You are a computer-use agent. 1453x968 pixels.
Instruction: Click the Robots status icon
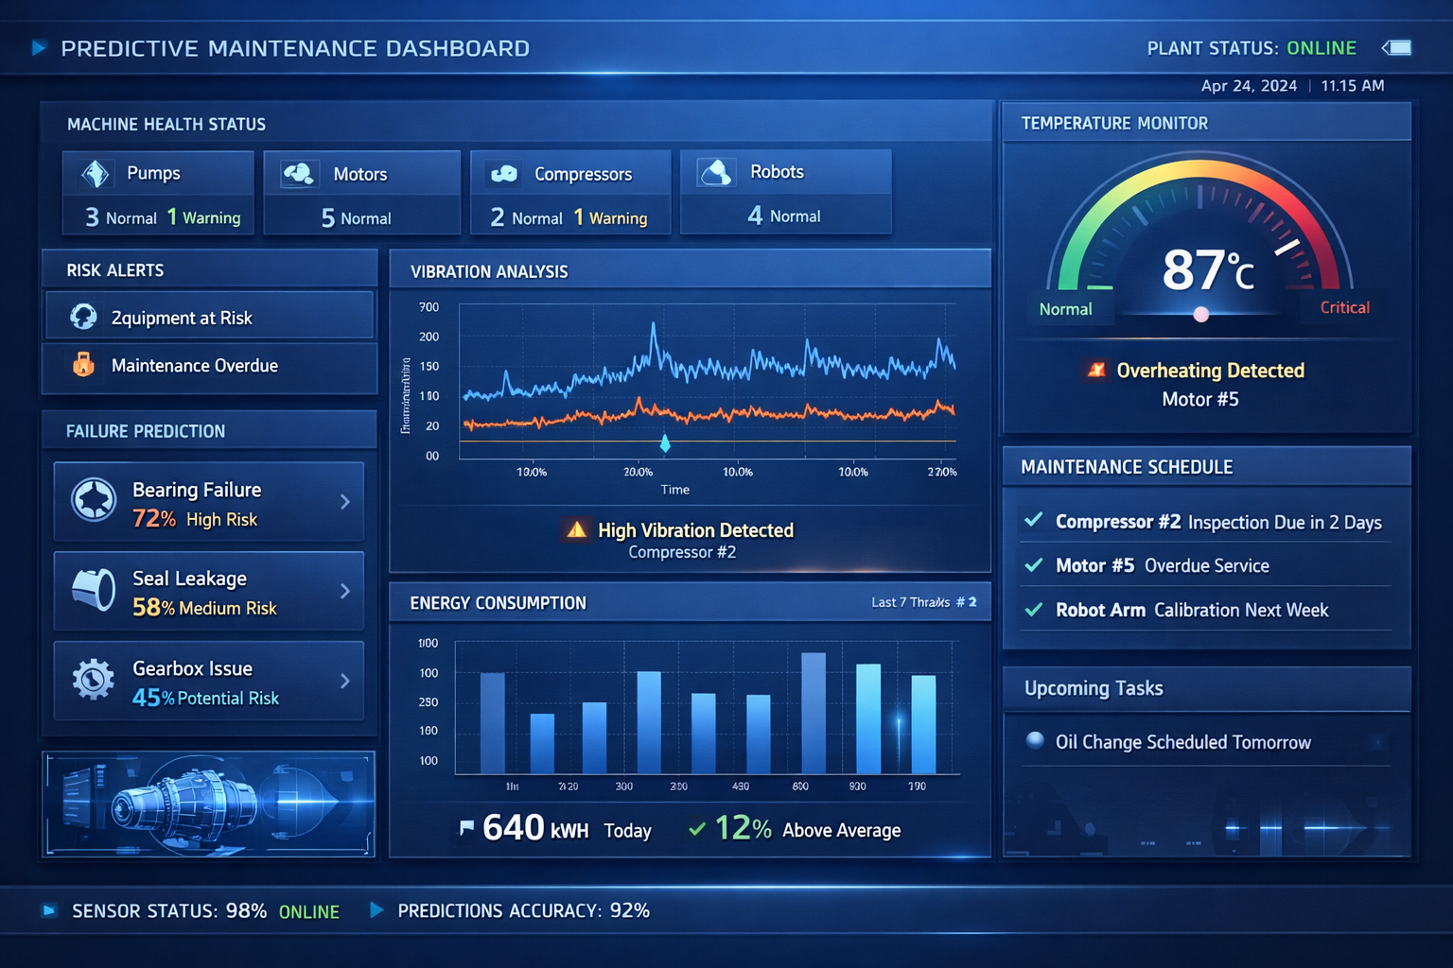(x=716, y=172)
